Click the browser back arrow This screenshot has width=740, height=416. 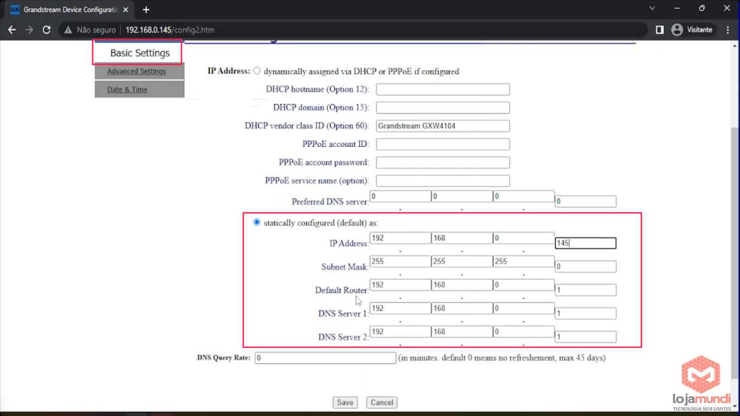tap(12, 30)
